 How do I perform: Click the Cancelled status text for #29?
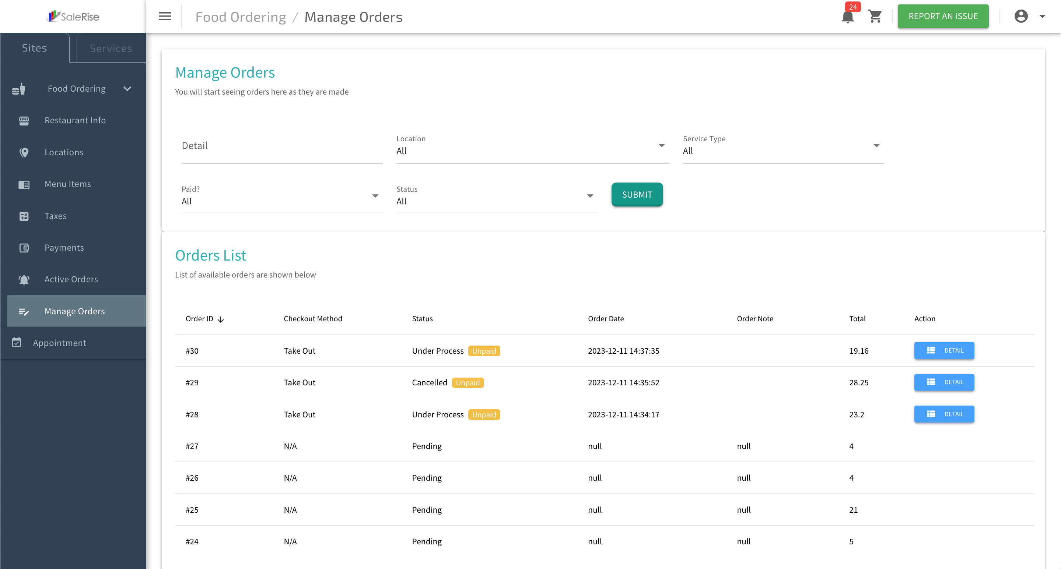click(x=429, y=383)
